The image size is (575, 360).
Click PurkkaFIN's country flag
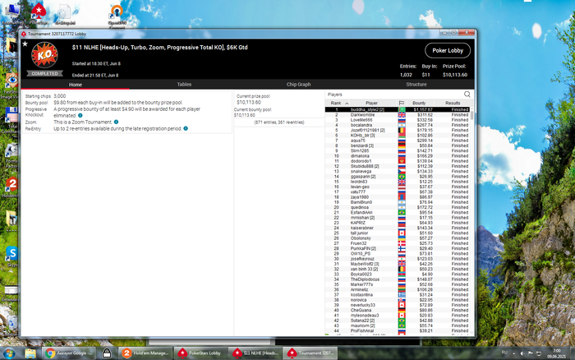[402, 248]
